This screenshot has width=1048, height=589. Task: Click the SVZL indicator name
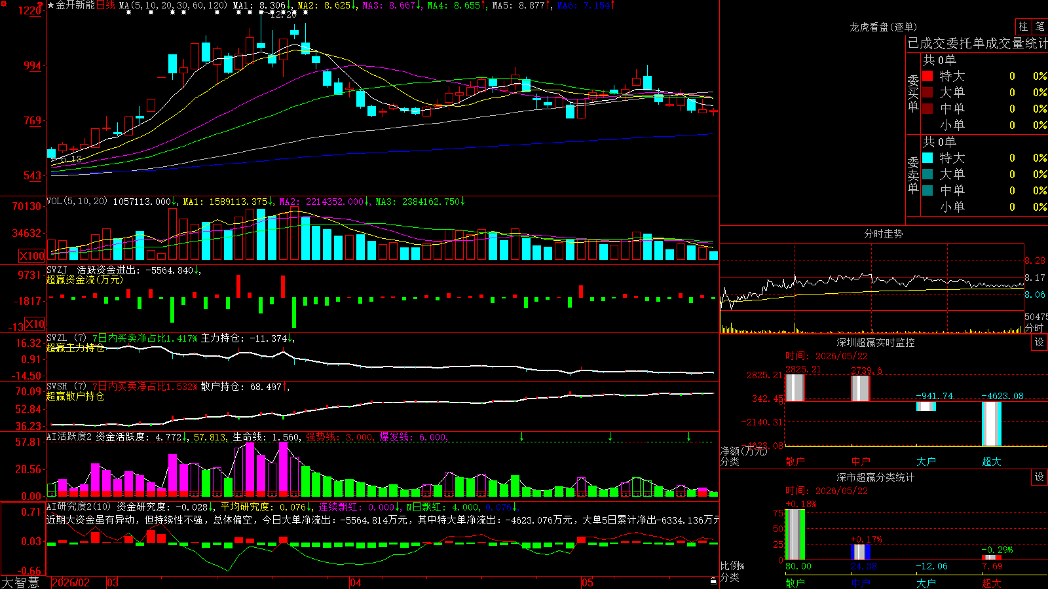tap(57, 338)
